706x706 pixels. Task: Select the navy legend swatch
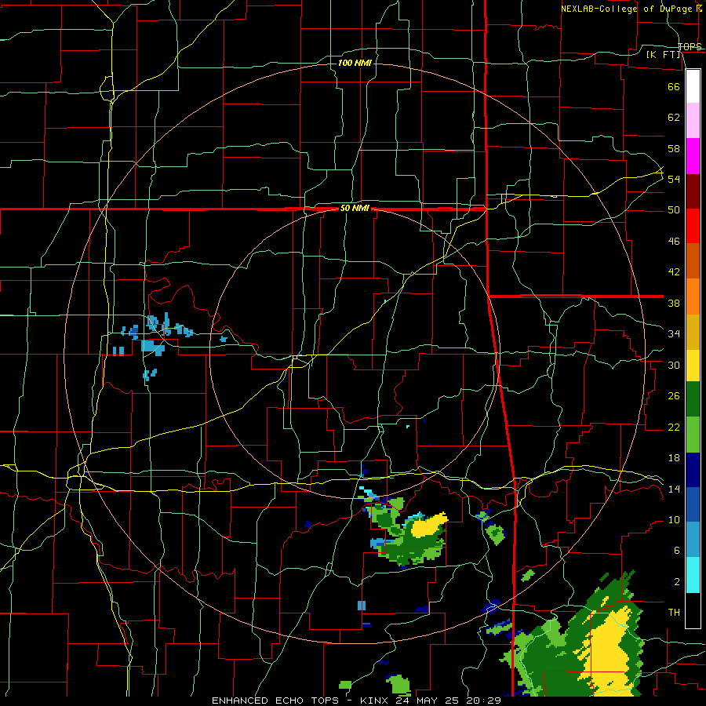click(x=693, y=470)
